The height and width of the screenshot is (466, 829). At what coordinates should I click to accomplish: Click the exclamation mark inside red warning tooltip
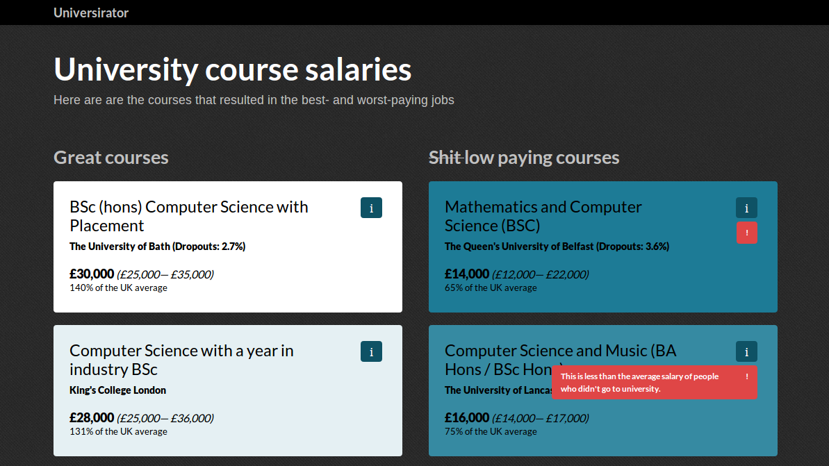[x=746, y=376]
